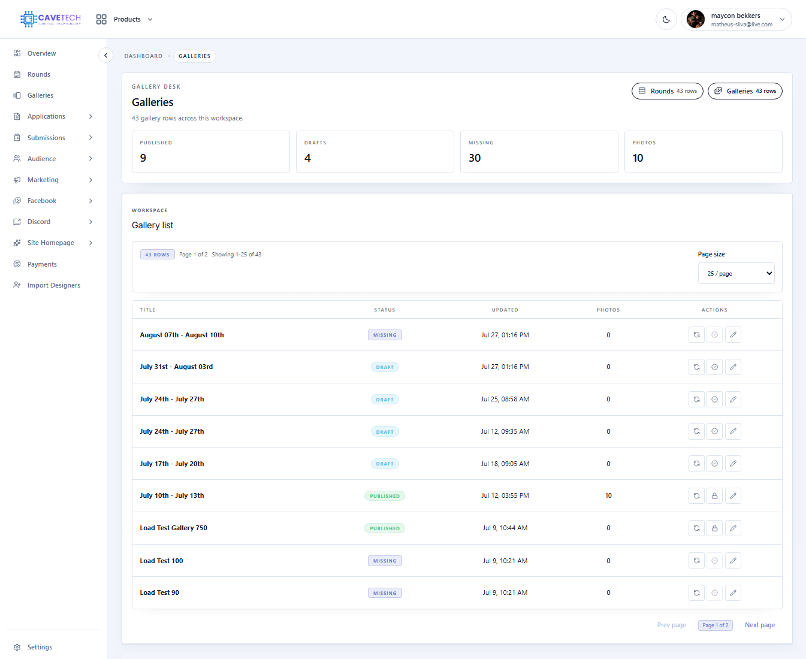806x659 pixels.
Task: Collapse sidebar with the arrow button
Action: (105, 55)
